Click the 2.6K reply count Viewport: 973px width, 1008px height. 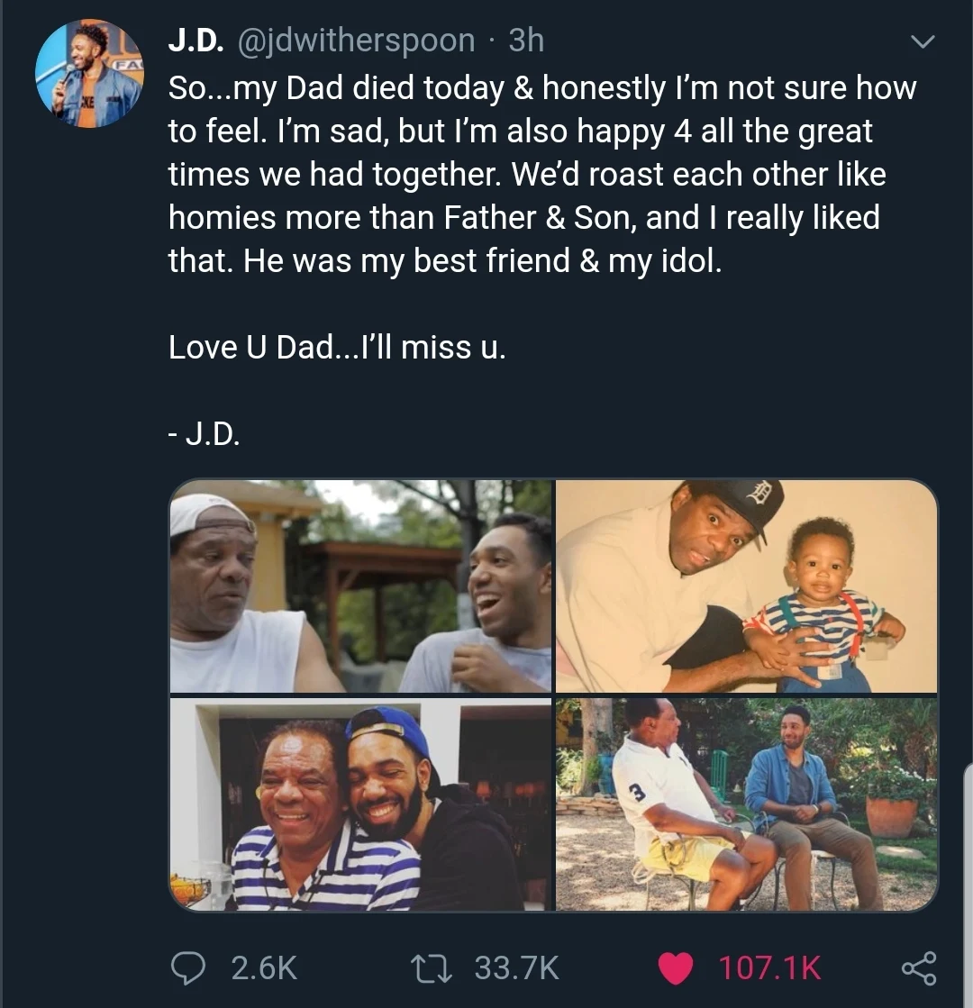tap(264, 968)
